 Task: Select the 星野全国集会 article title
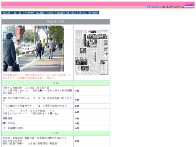click(35, 106)
